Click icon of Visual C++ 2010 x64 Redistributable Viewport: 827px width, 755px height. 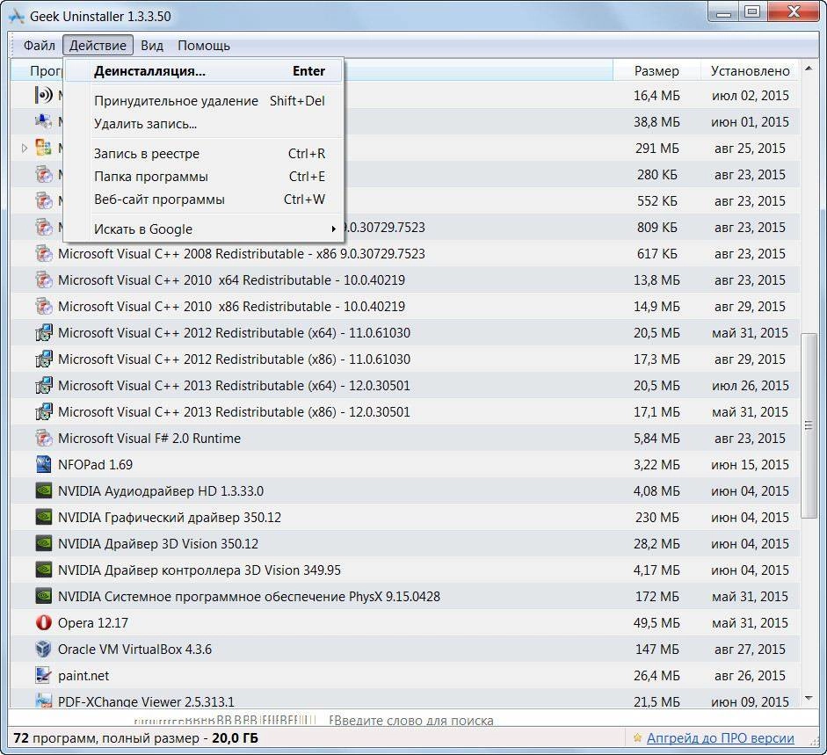point(43,280)
